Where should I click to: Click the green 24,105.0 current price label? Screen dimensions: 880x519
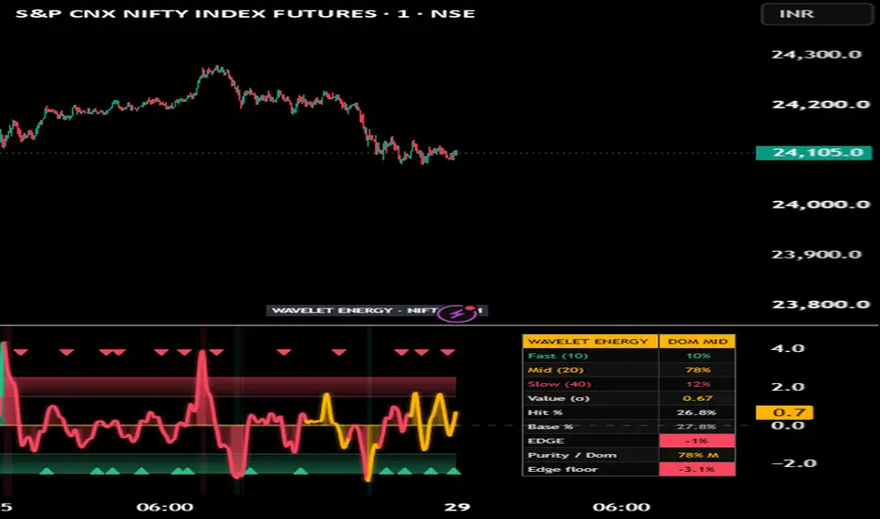click(x=814, y=153)
